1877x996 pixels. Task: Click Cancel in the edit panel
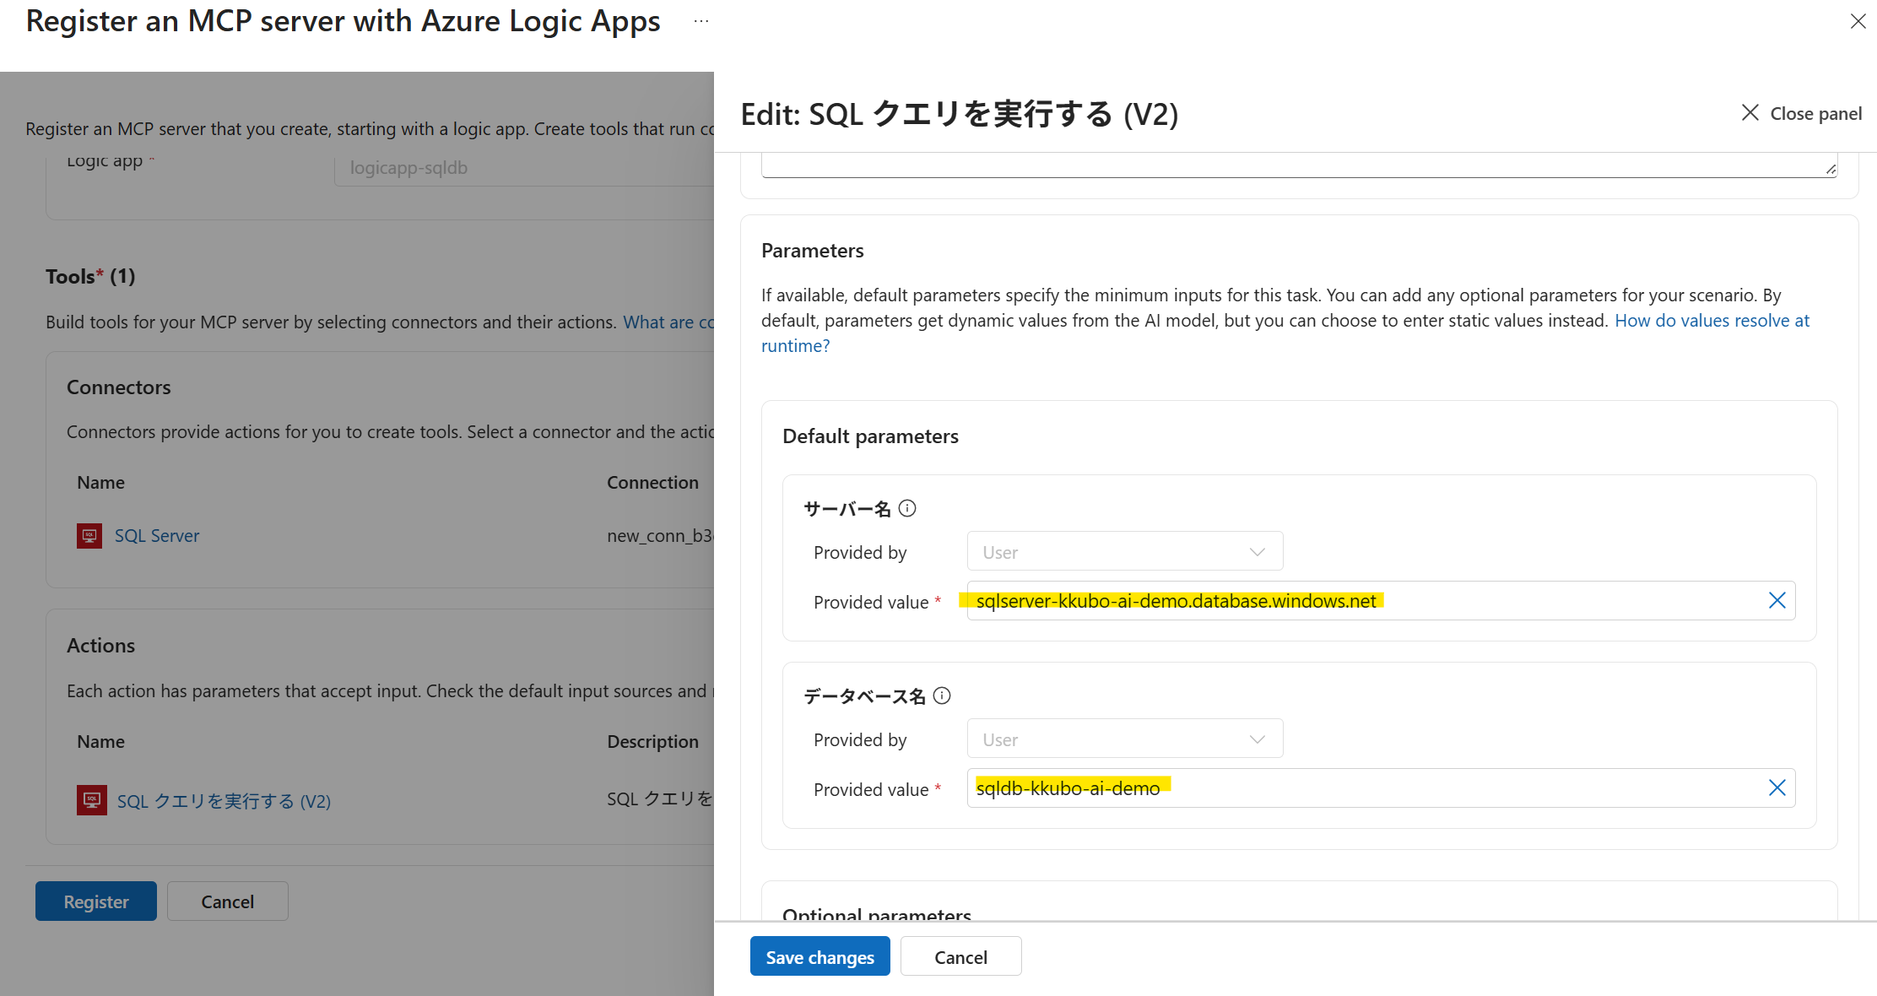pyautogui.click(x=960, y=957)
